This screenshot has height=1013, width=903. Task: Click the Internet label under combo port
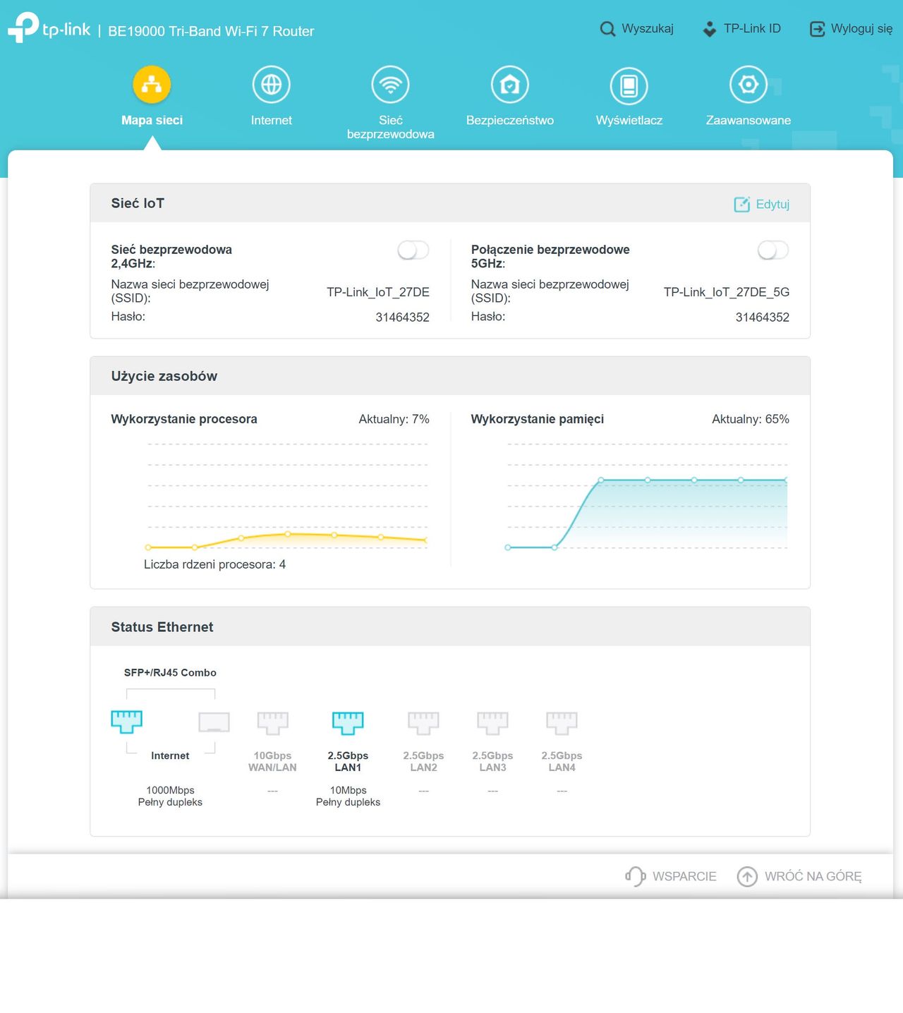pos(170,756)
